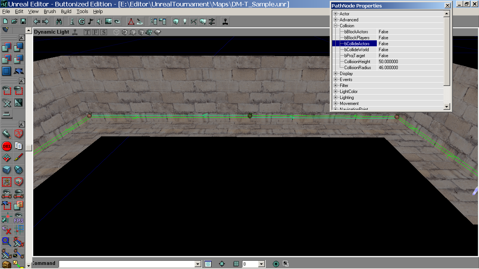
Task: Click the FPS eye icon
Action: (18, 217)
